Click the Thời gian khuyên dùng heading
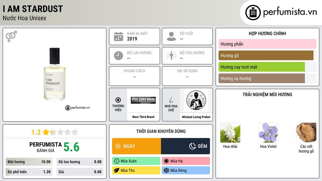This screenshot has width=322, height=181. pyautogui.click(x=161, y=131)
